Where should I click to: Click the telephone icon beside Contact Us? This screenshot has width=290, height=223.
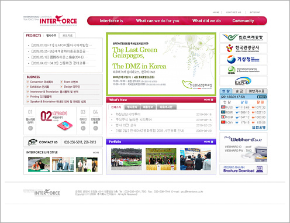pos(32,142)
